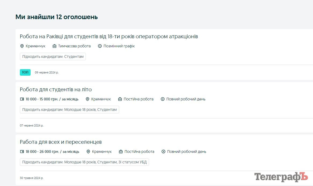Click briefcase icon in 'Работа для всех' listing
Image resolution: width=313 pixels, height=186 pixels.
pyautogui.click(x=121, y=152)
